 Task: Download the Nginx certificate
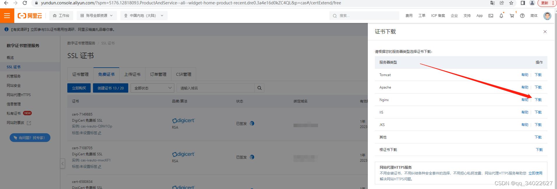pos(538,100)
